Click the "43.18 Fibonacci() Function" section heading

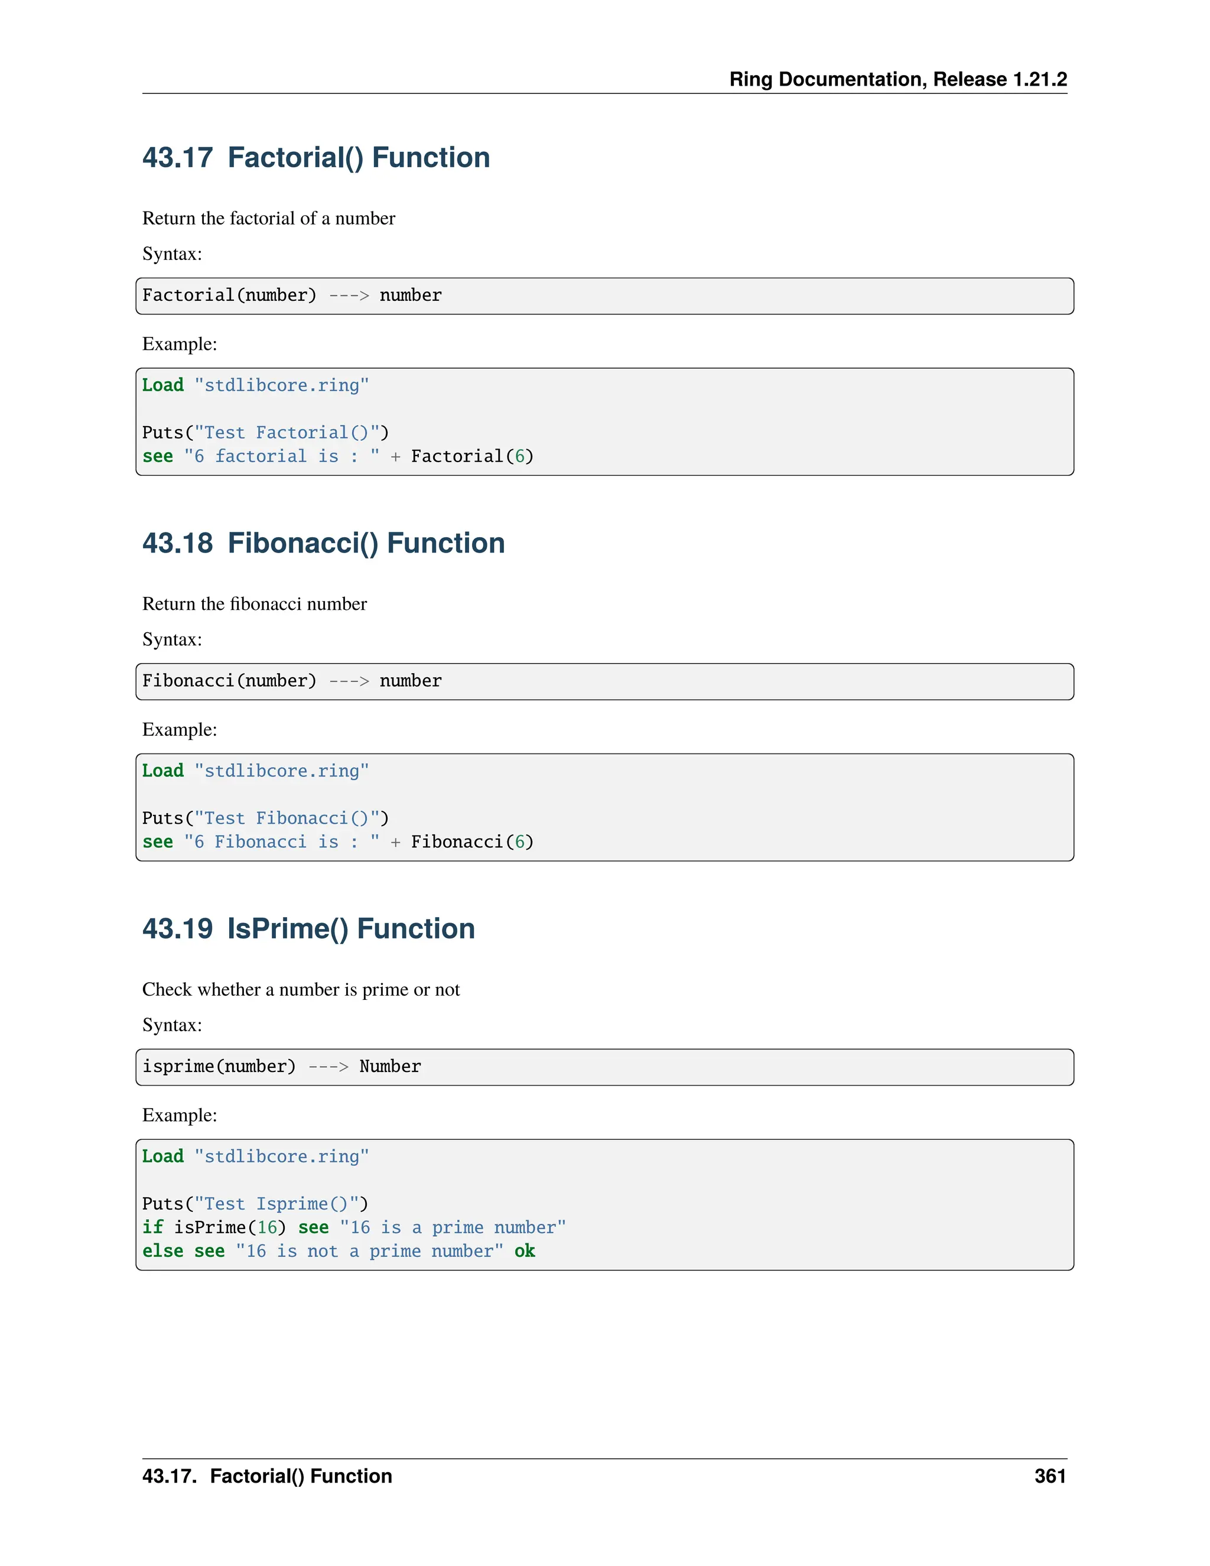point(323,544)
